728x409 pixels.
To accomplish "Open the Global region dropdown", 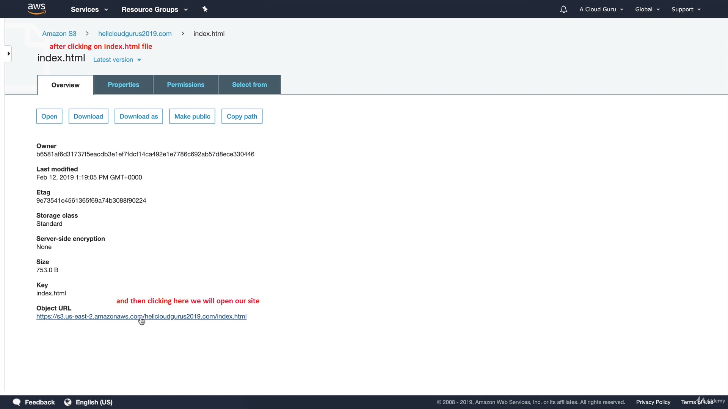I will tap(647, 9).
